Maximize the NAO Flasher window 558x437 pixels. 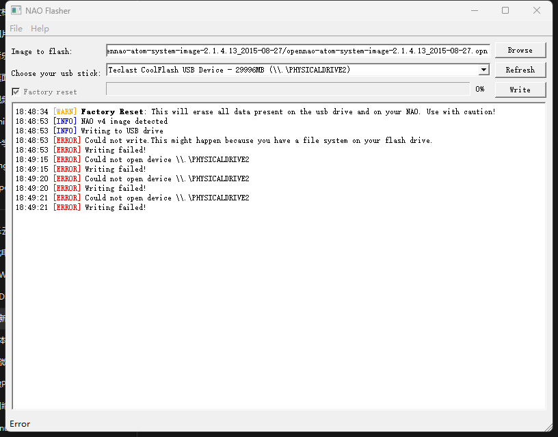tap(505, 10)
